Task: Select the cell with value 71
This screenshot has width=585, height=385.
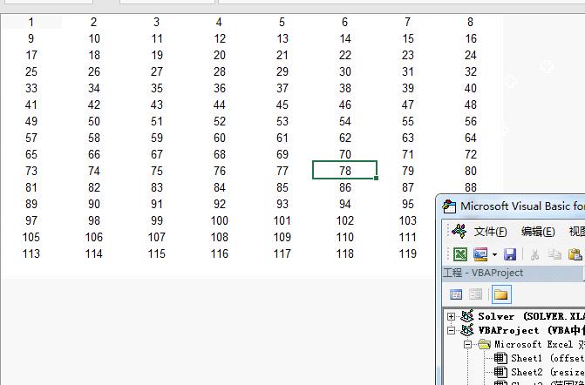Action: [x=407, y=154]
